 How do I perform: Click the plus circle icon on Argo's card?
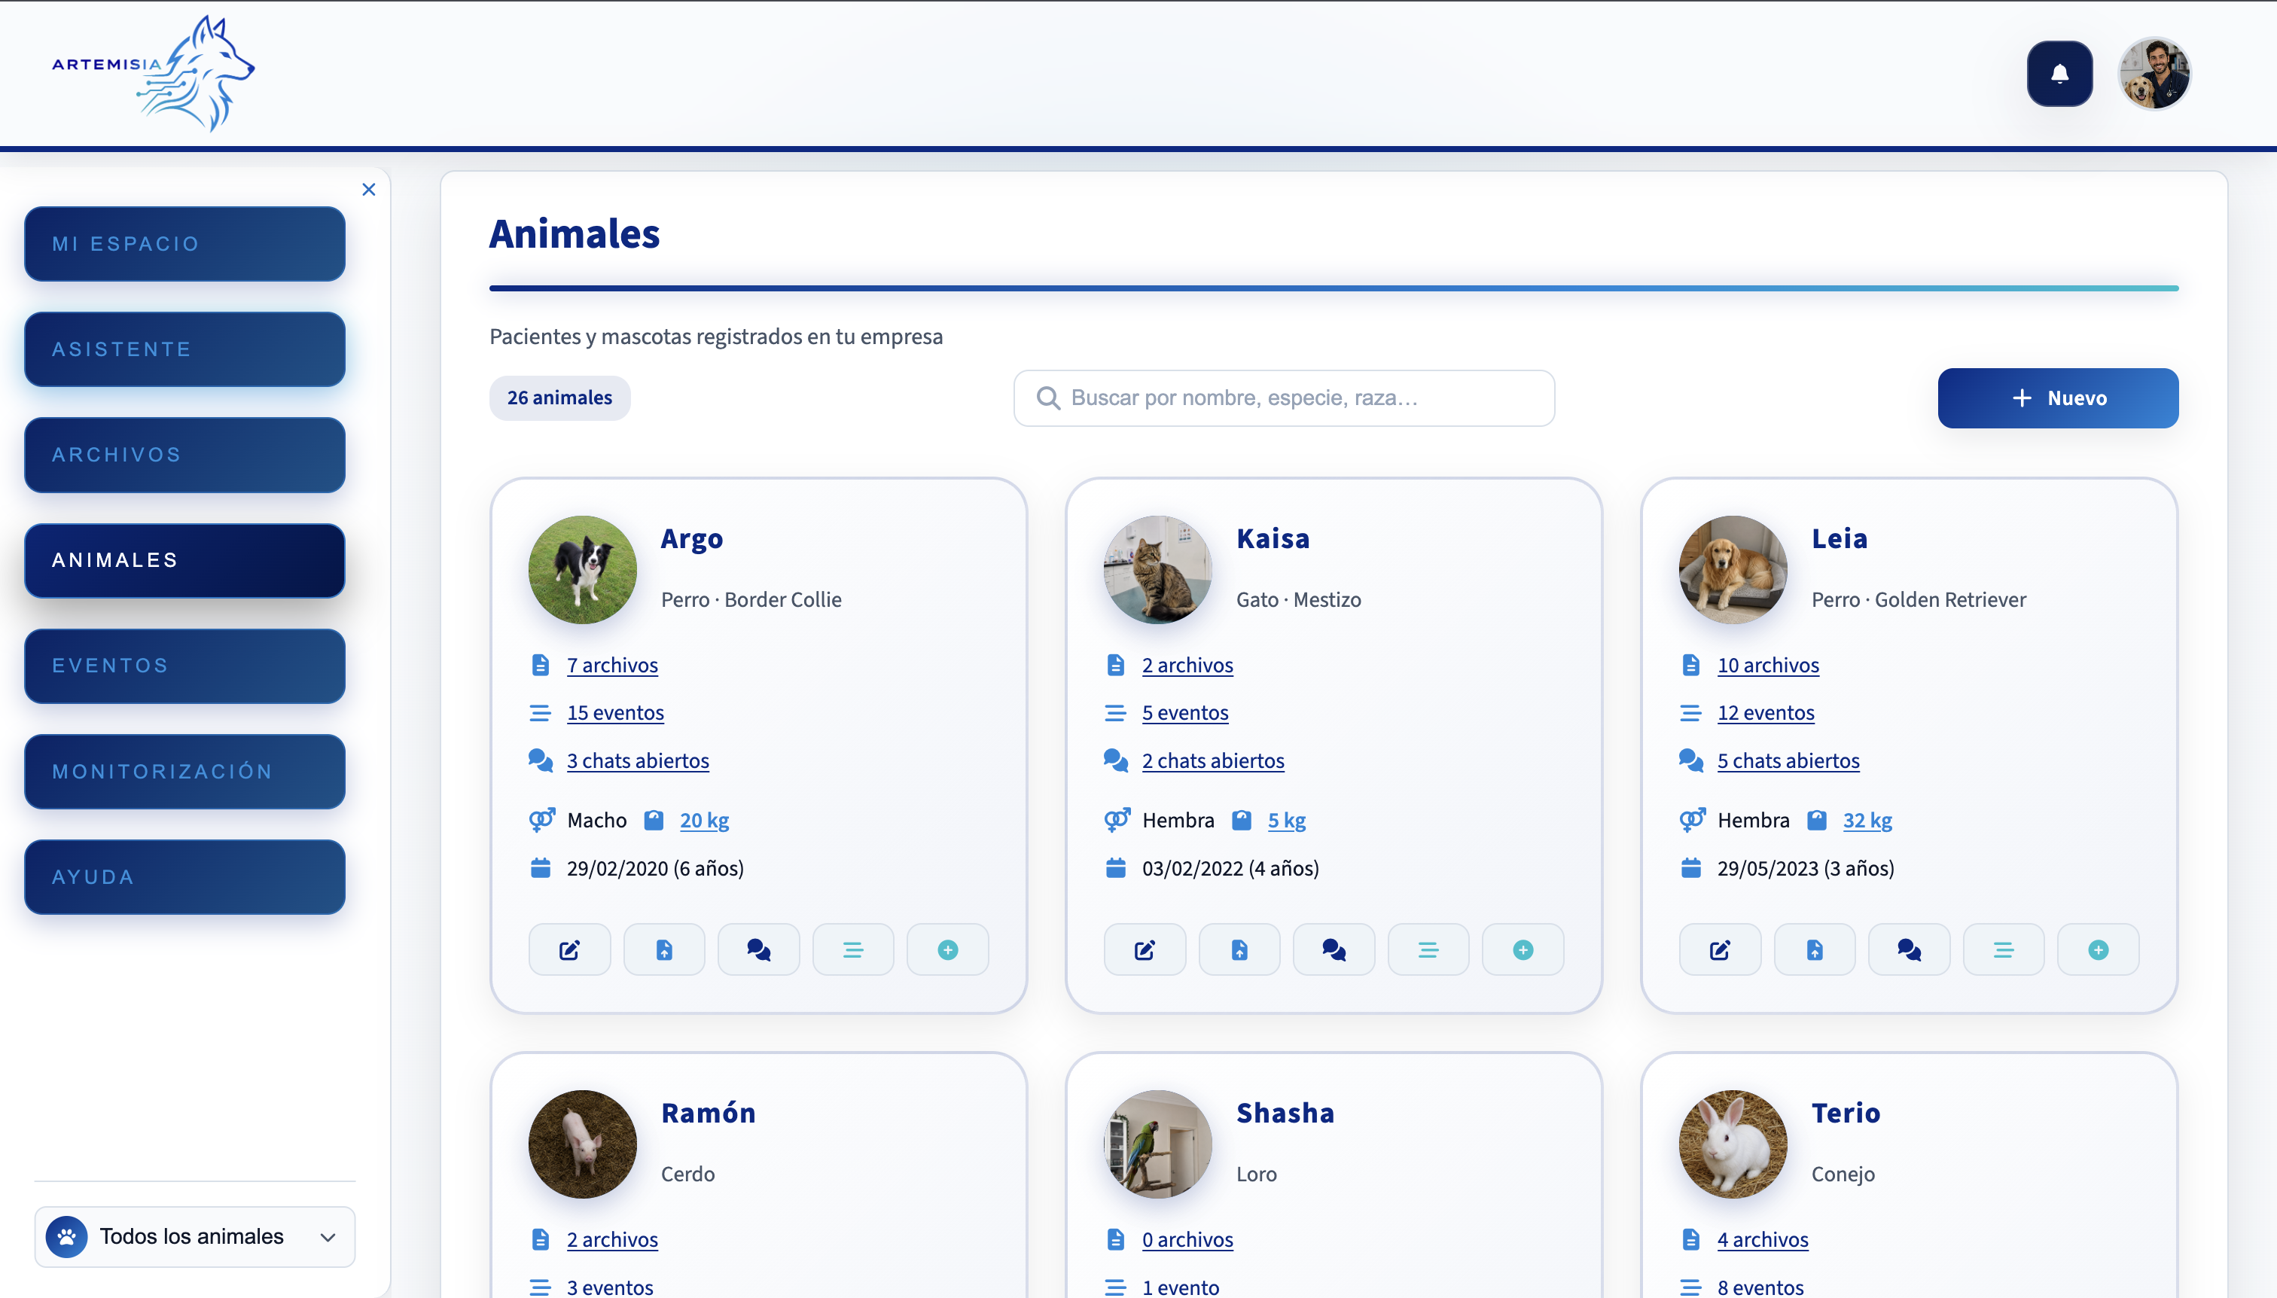point(948,950)
